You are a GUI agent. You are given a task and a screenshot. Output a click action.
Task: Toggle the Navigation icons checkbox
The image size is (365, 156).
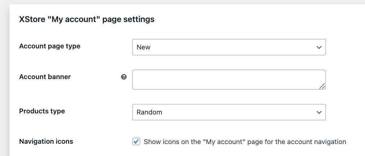tap(136, 142)
